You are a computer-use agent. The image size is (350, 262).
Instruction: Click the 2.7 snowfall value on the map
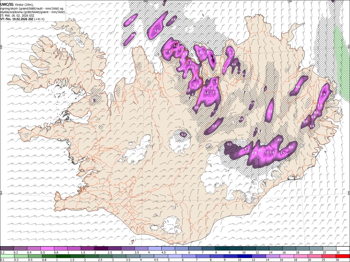click(x=212, y=58)
